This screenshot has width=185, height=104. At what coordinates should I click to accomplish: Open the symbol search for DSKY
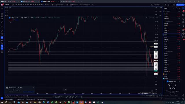pyautogui.click(x=7, y=5)
